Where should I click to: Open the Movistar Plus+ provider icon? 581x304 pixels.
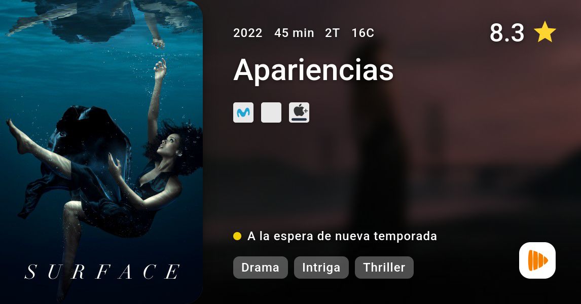point(243,112)
